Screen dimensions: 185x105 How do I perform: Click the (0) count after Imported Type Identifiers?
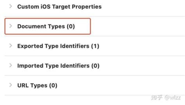pyautogui.click(x=95, y=66)
